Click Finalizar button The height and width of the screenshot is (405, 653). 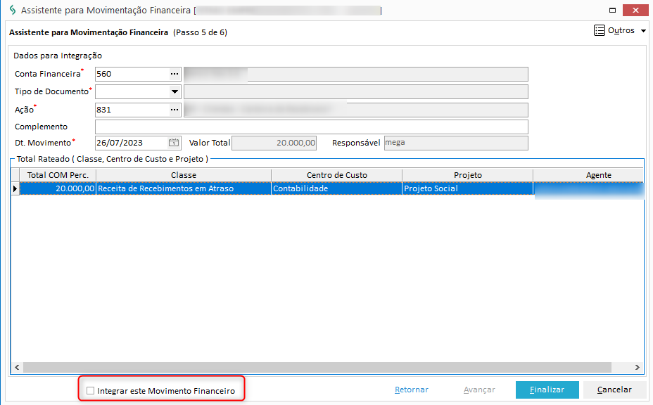pos(547,390)
